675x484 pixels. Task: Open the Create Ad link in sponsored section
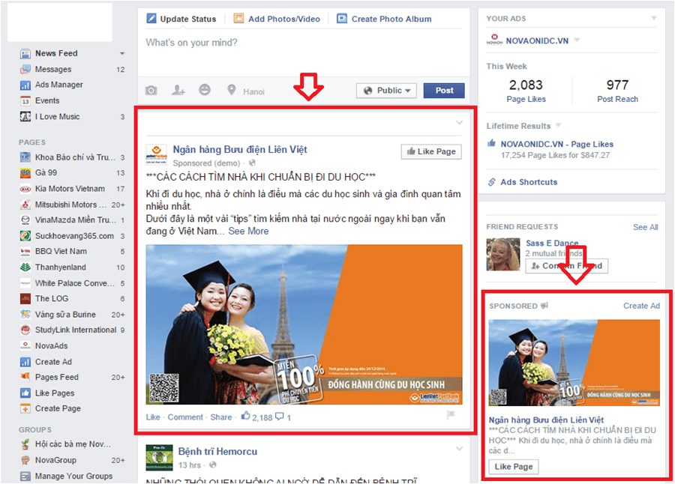coord(641,306)
